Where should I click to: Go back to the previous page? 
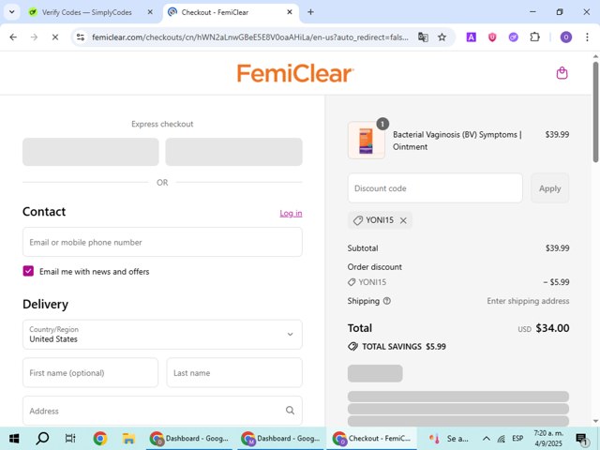tap(13, 37)
